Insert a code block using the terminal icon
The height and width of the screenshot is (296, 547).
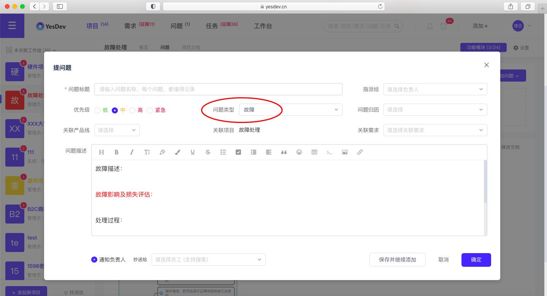click(330, 152)
